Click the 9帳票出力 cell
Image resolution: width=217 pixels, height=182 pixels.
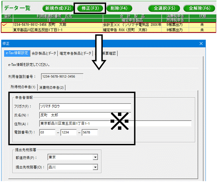175,30
